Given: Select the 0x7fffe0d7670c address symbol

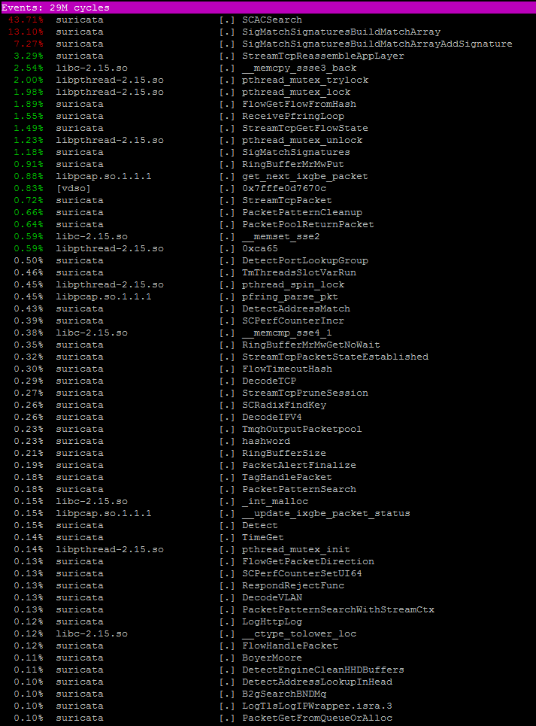Looking at the screenshot, I should (284, 188).
